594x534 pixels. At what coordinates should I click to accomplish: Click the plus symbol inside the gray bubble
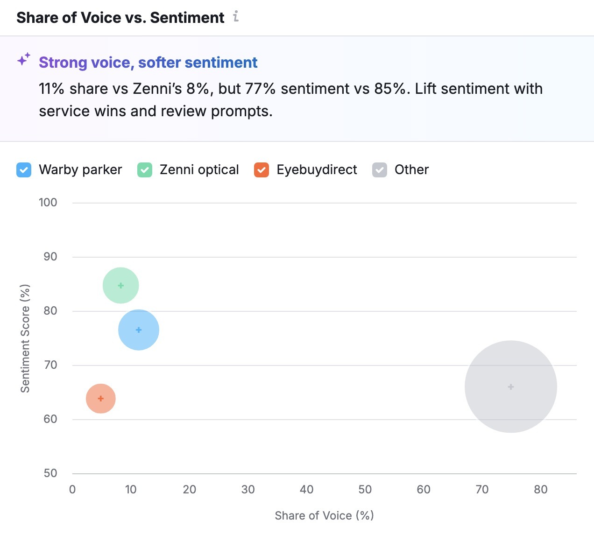coord(510,386)
